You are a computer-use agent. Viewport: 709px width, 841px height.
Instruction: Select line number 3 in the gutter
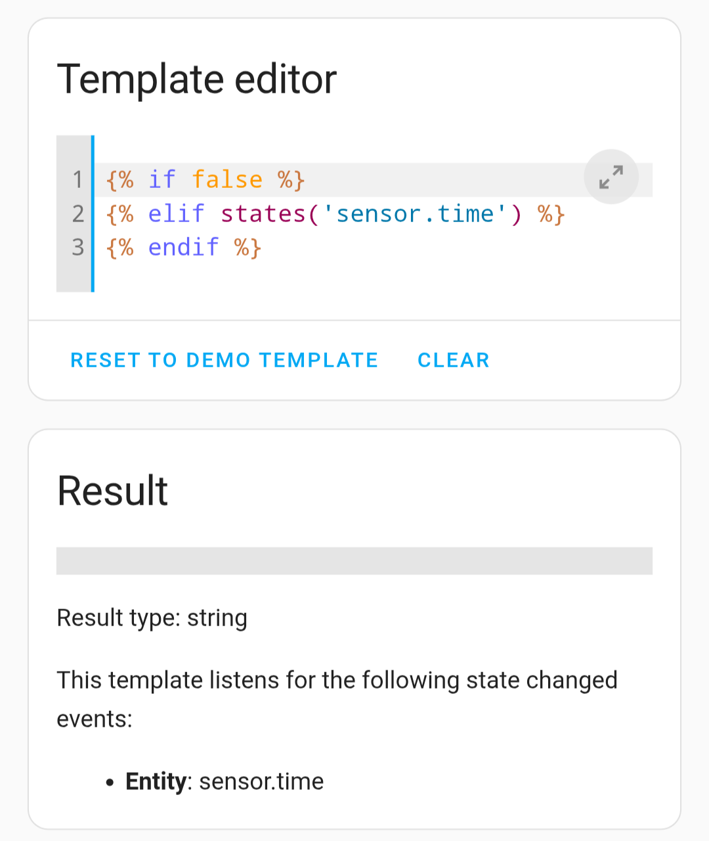[77, 247]
